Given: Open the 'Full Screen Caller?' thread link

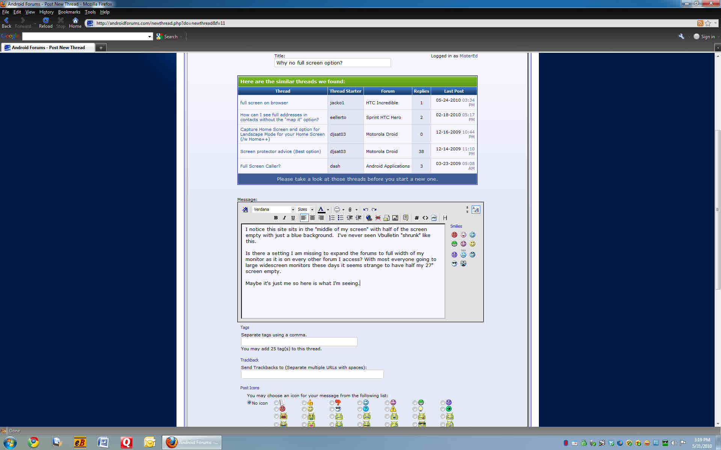Looking at the screenshot, I should coord(260,166).
